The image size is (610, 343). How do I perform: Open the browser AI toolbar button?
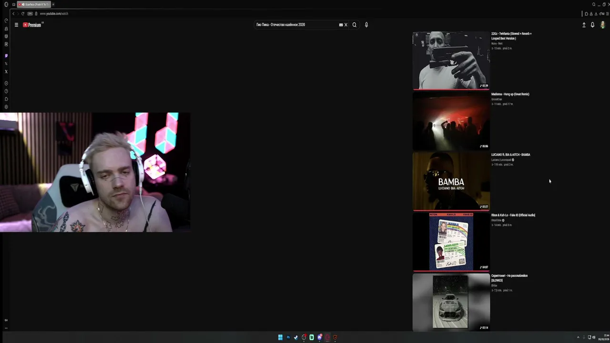point(602,14)
